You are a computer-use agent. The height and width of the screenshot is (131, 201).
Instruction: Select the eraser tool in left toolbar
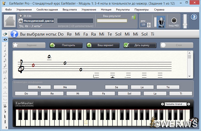[5, 34]
